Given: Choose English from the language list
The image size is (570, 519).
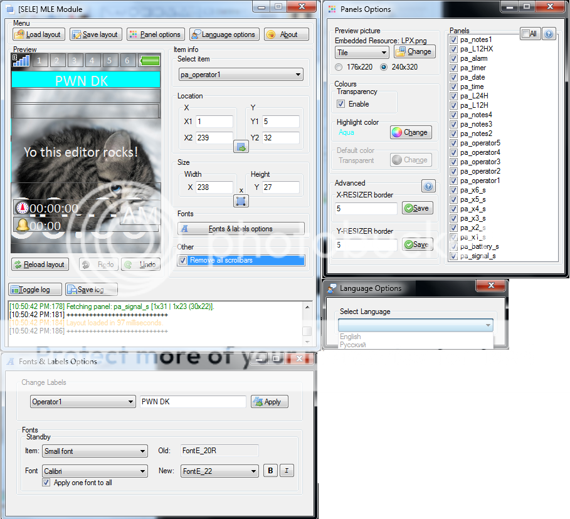Looking at the screenshot, I should tap(350, 337).
